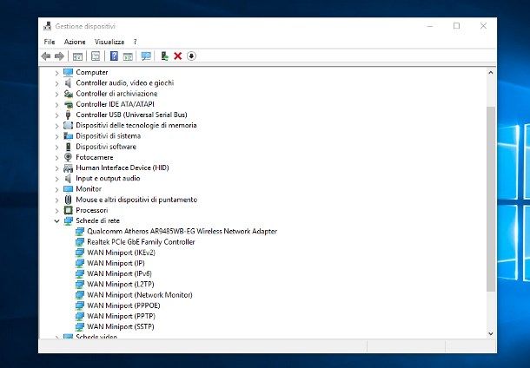Click the update driver toolbar icon
The width and height of the screenshot is (530, 368).
pyautogui.click(x=164, y=56)
